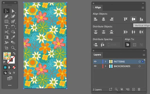Reset to default fill and stroke
Viewport: 150px width, 94px height.
coord(4,62)
